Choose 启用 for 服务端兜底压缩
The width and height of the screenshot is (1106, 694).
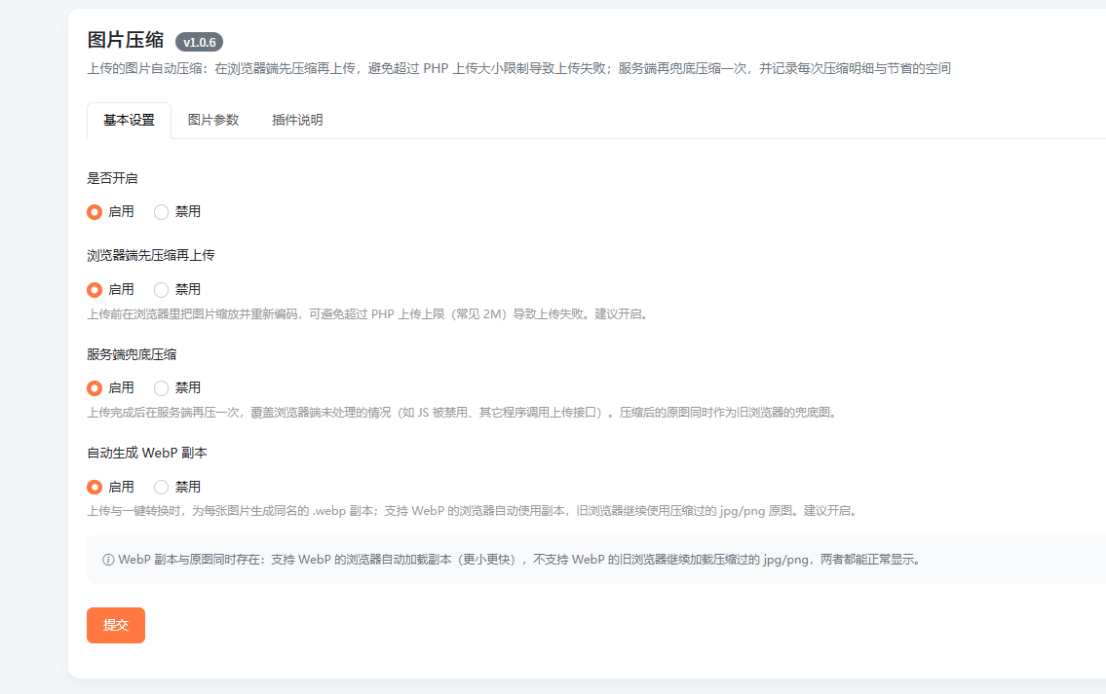coord(95,388)
